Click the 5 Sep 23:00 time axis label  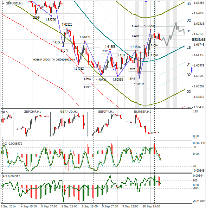pyautogui.click(x=69, y=206)
